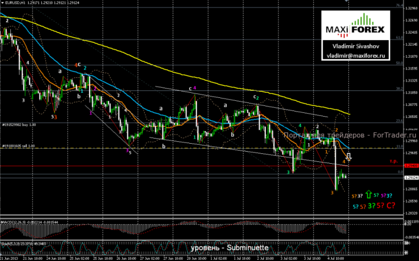Click the name Vladimir Sivashov
Screen dimensions: 419x261
[356, 46]
